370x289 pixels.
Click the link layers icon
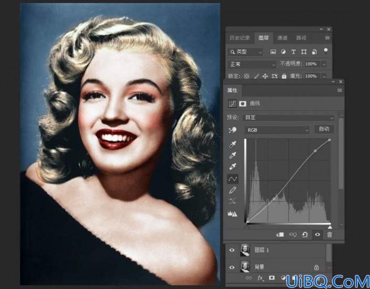tap(248, 278)
